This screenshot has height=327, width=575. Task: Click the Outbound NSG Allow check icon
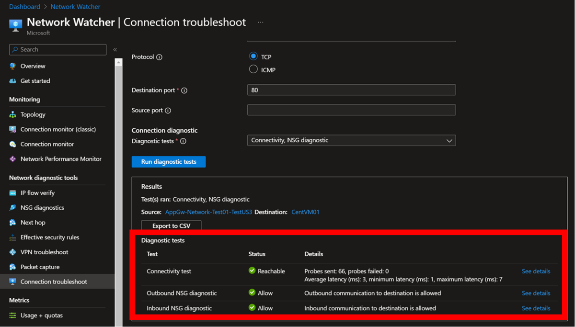(x=252, y=293)
